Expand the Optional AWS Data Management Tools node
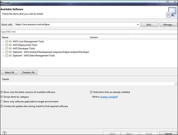This screenshot has height=135, width=178. coord(3,56)
